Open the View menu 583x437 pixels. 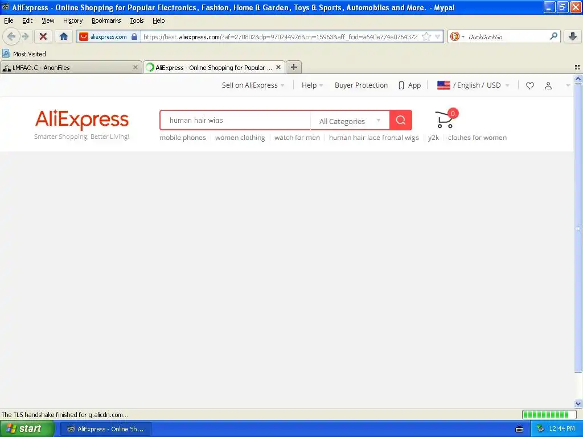click(x=48, y=20)
